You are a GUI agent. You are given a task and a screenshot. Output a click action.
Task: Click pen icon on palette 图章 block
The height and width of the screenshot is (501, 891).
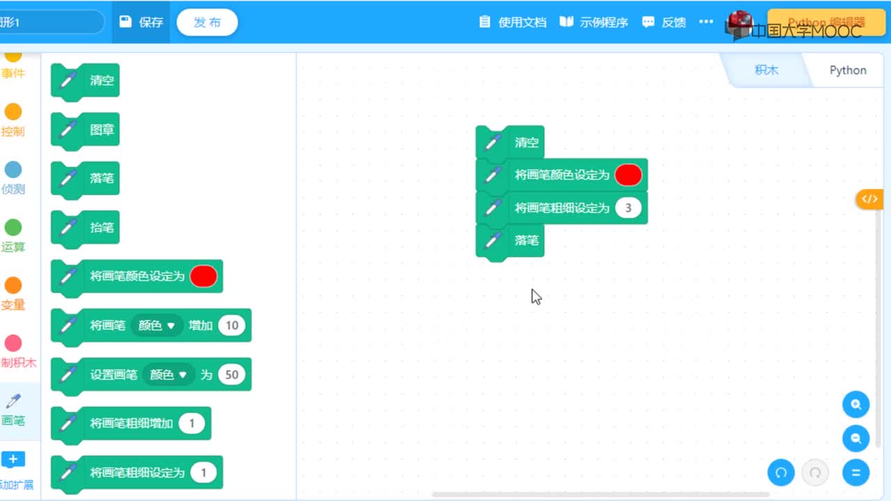[x=68, y=129]
